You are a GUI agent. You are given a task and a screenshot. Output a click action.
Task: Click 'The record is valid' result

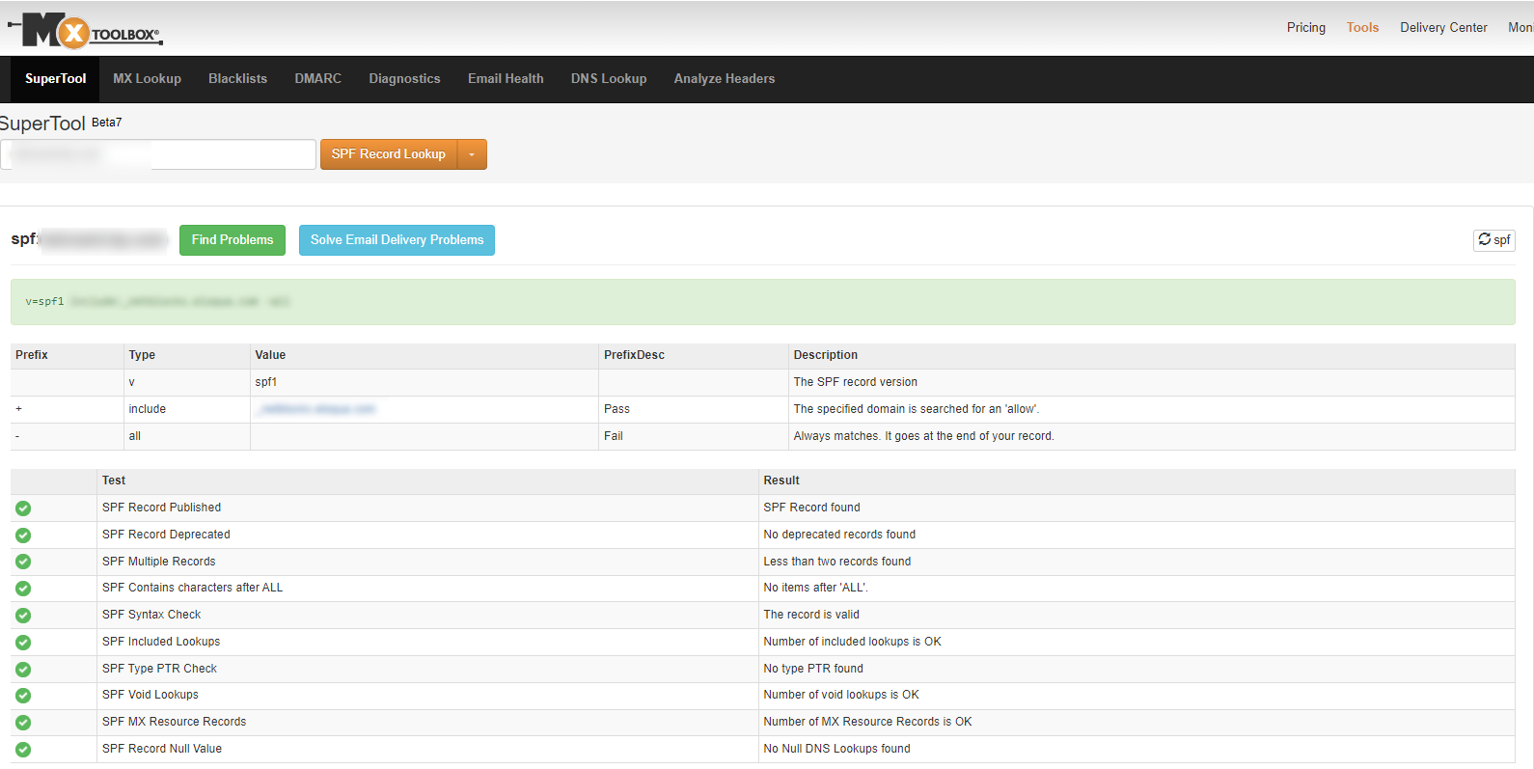810,615
